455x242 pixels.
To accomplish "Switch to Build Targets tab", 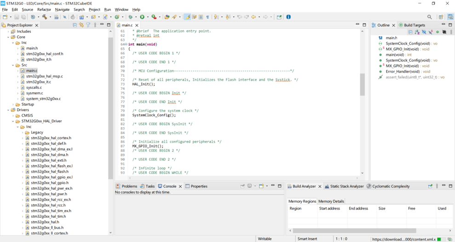I will [412, 25].
